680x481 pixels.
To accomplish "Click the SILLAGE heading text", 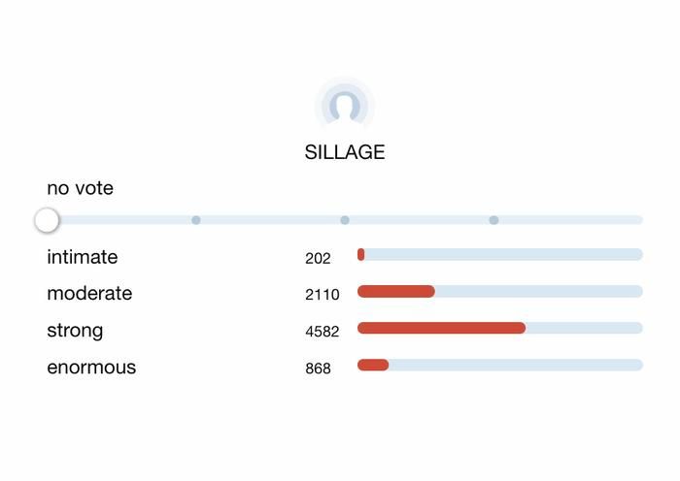I will click(345, 152).
